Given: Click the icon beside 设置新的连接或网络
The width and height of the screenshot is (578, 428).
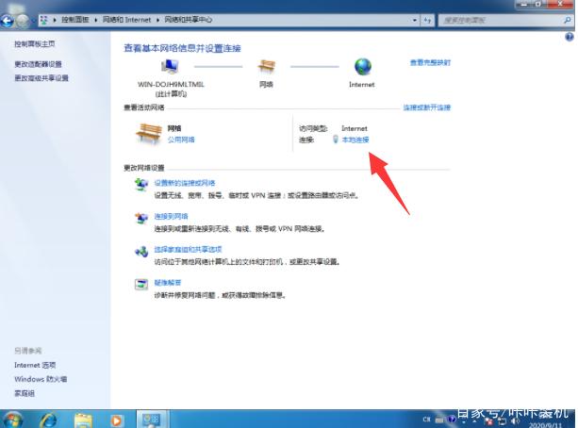Looking at the screenshot, I should [x=141, y=184].
